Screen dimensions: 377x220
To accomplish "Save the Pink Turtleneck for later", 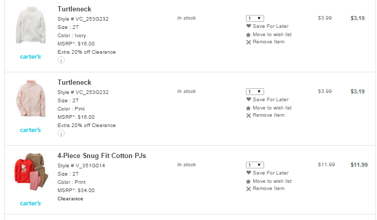I will [270, 99].
